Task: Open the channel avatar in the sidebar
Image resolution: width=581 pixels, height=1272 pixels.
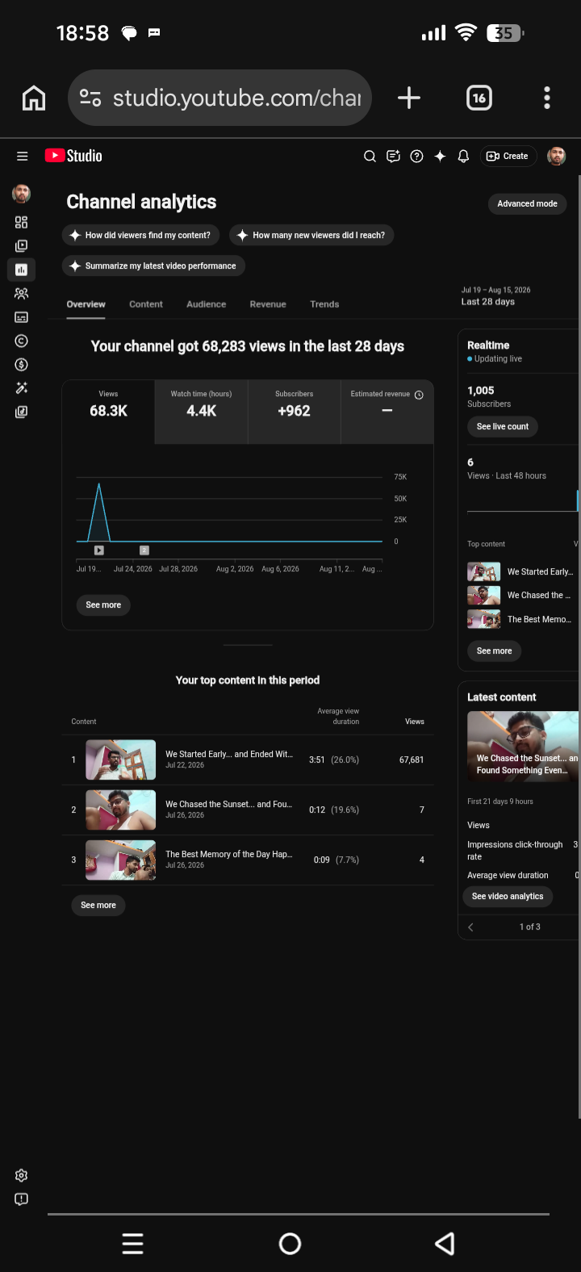Action: tap(21, 193)
